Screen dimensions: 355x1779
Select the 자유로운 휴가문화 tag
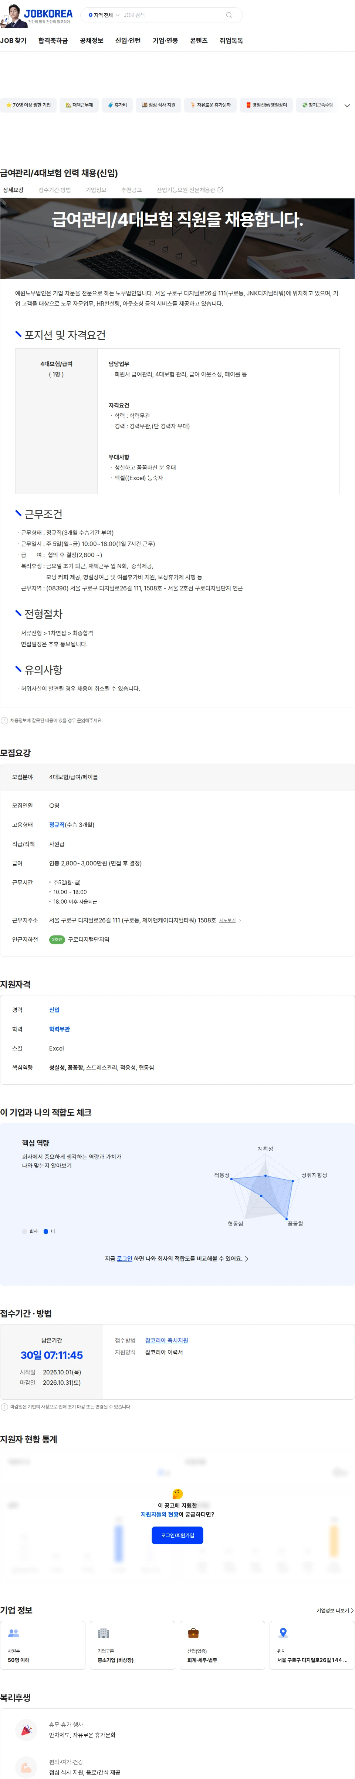[x=210, y=105]
